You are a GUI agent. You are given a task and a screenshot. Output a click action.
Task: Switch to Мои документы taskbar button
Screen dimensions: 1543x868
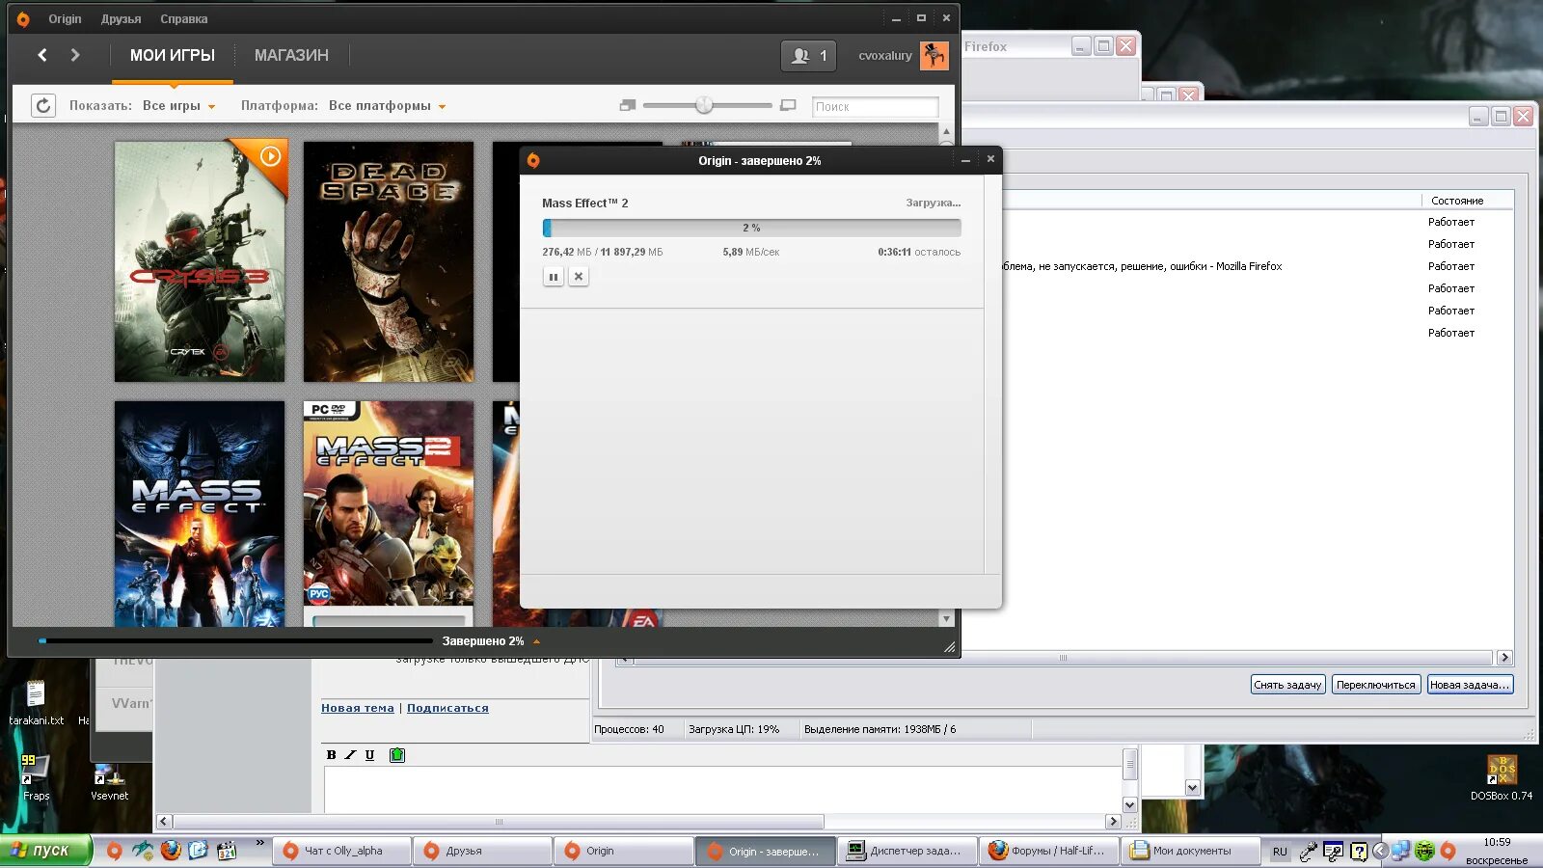1191,851
